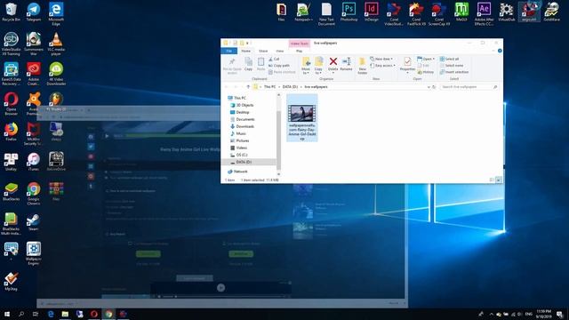The width and height of the screenshot is (569, 320).
Task: Click the Wallpaper Engine desktop icon
Action: click(34, 253)
